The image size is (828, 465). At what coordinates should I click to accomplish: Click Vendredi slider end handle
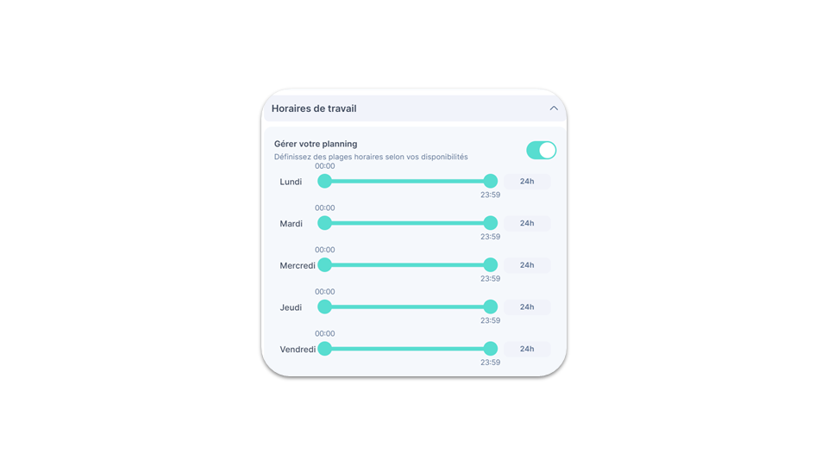coord(491,349)
